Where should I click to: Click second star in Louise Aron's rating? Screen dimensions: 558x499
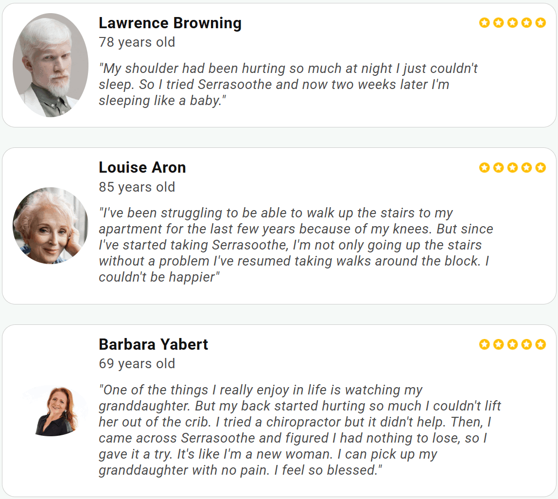coord(498,167)
